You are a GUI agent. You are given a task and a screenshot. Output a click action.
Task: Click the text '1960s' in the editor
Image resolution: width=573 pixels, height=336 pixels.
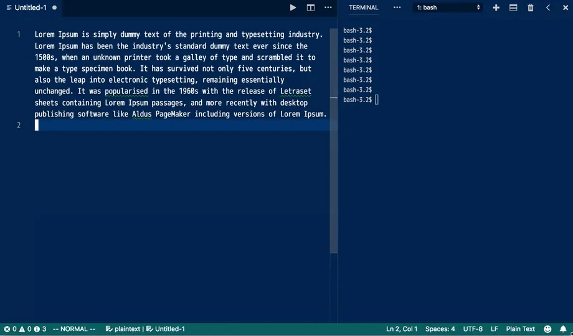pos(188,91)
